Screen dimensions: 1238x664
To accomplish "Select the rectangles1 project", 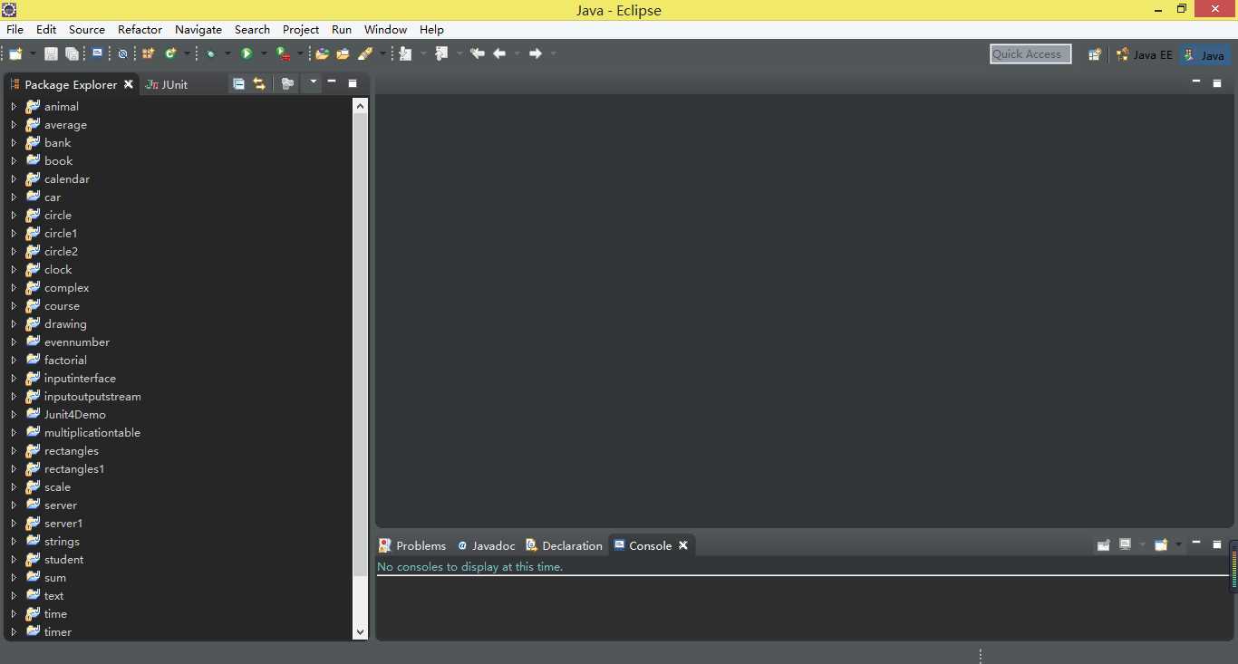I will coord(74,468).
